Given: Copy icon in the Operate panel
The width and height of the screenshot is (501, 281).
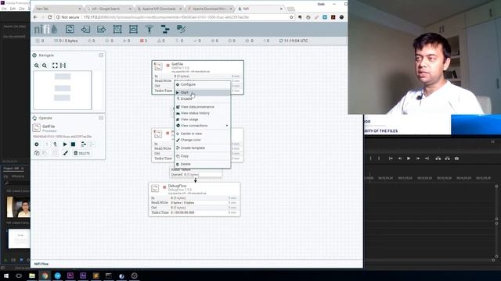Looking at the screenshot, I should pyautogui.click(x=37, y=153).
